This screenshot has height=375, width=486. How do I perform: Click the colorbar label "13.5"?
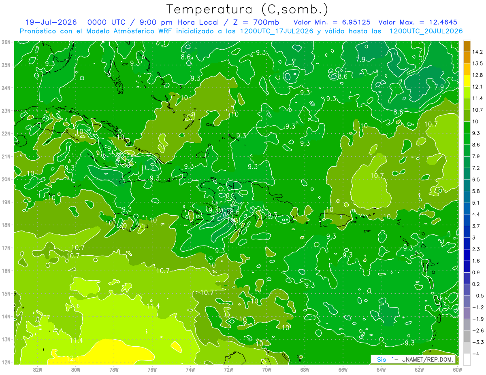click(x=478, y=64)
